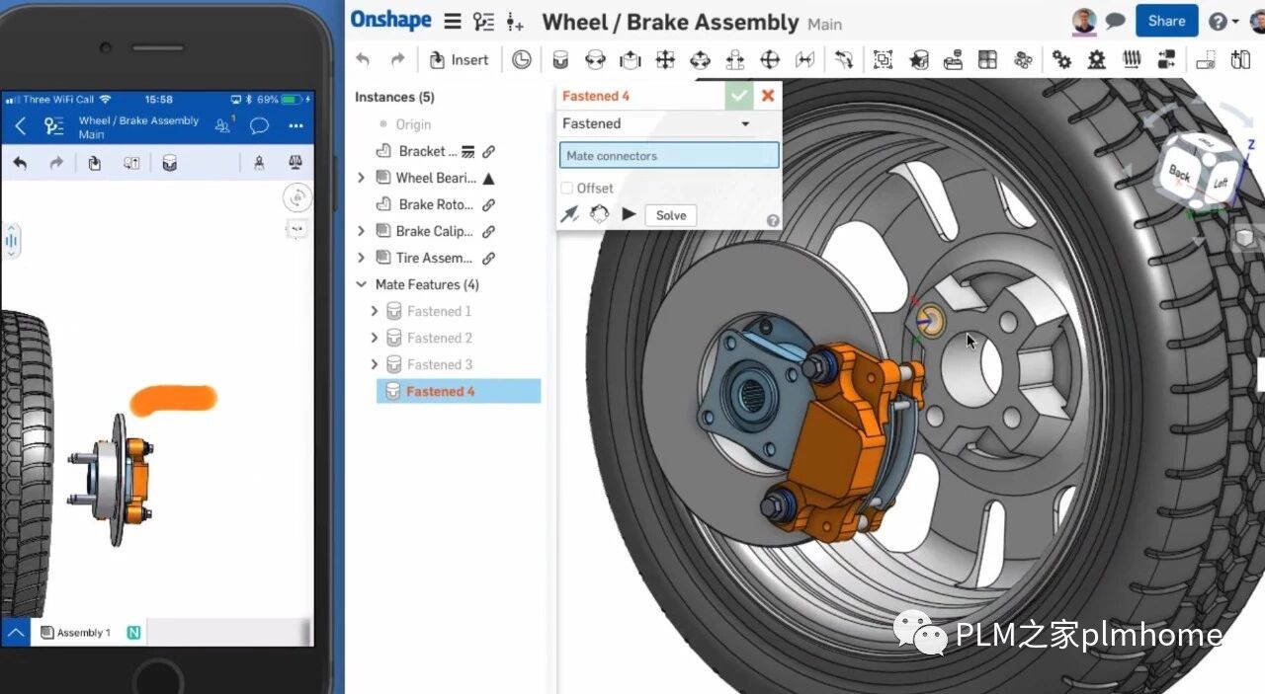Open the Help dropdown menu
1265x694 pixels.
point(1223,21)
